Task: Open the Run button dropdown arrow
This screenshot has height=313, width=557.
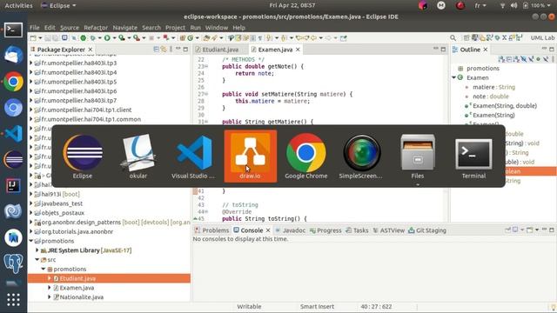Action: point(114,38)
